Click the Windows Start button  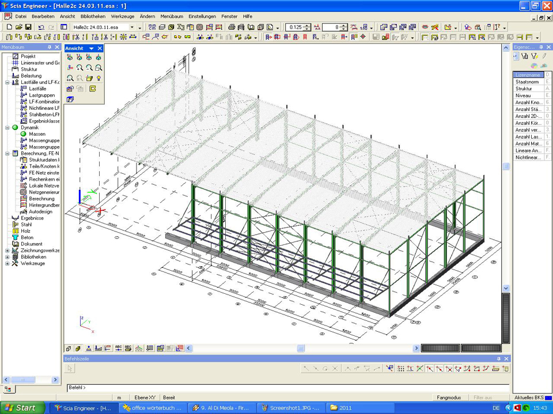pos(22,408)
